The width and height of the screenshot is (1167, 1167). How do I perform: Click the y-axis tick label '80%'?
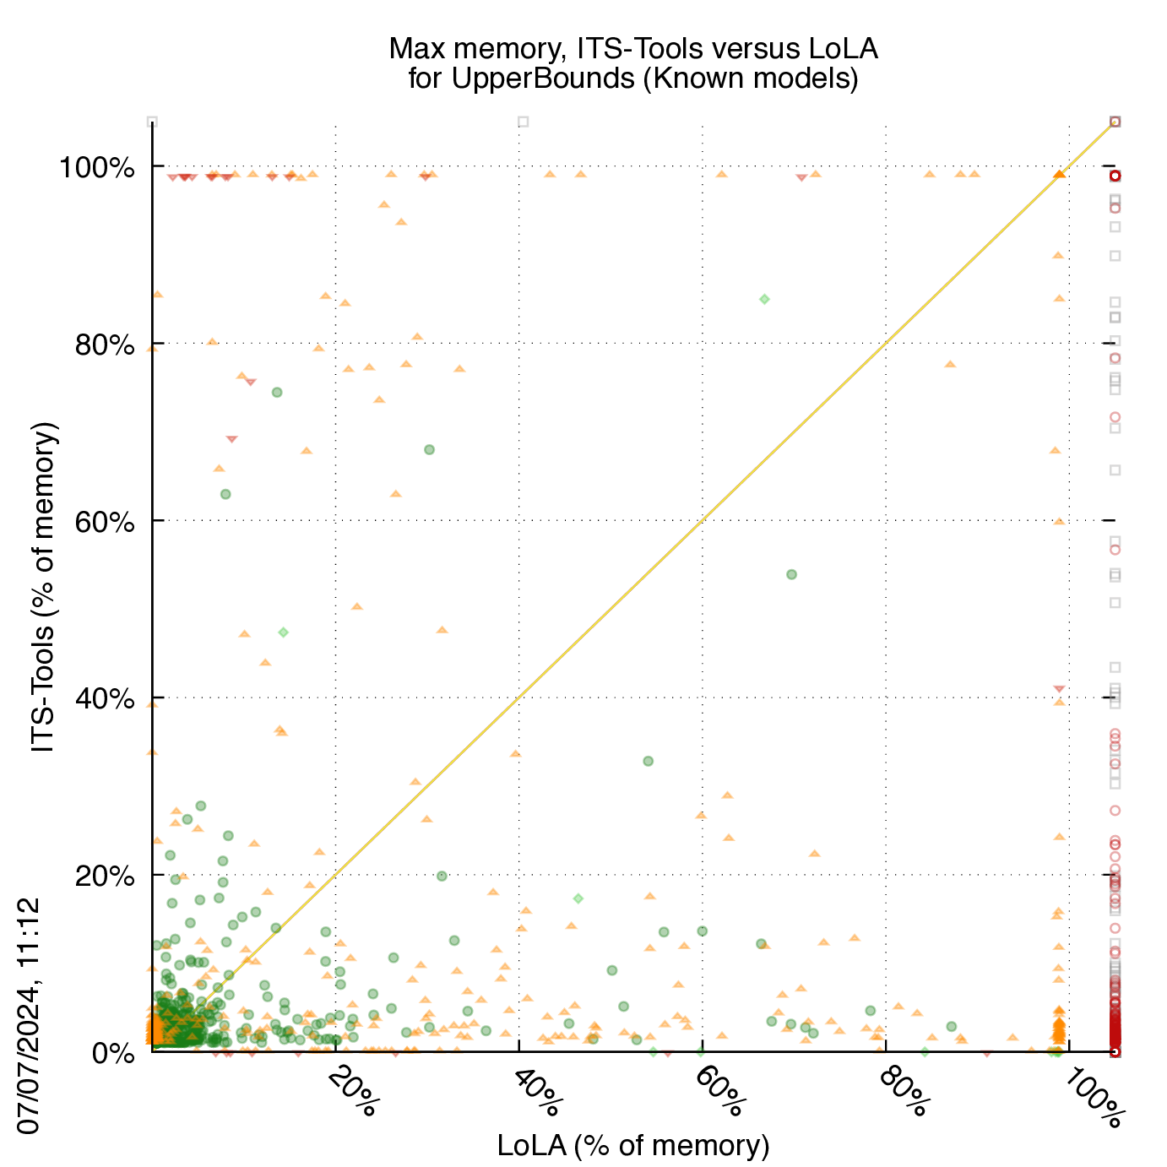coord(105,345)
